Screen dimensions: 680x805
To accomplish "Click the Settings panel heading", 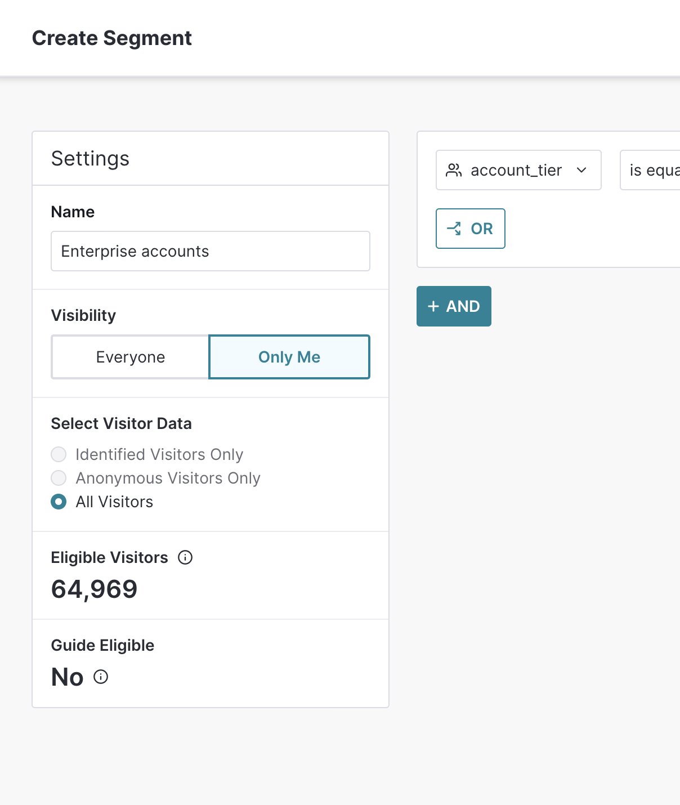I will click(x=90, y=159).
